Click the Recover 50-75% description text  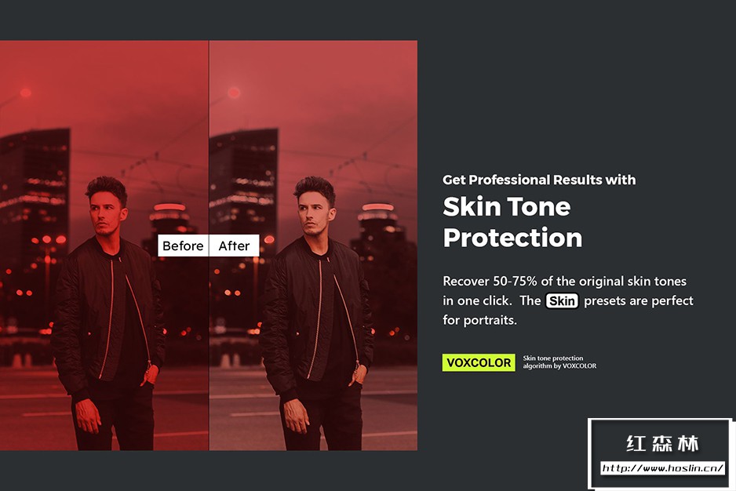click(568, 300)
